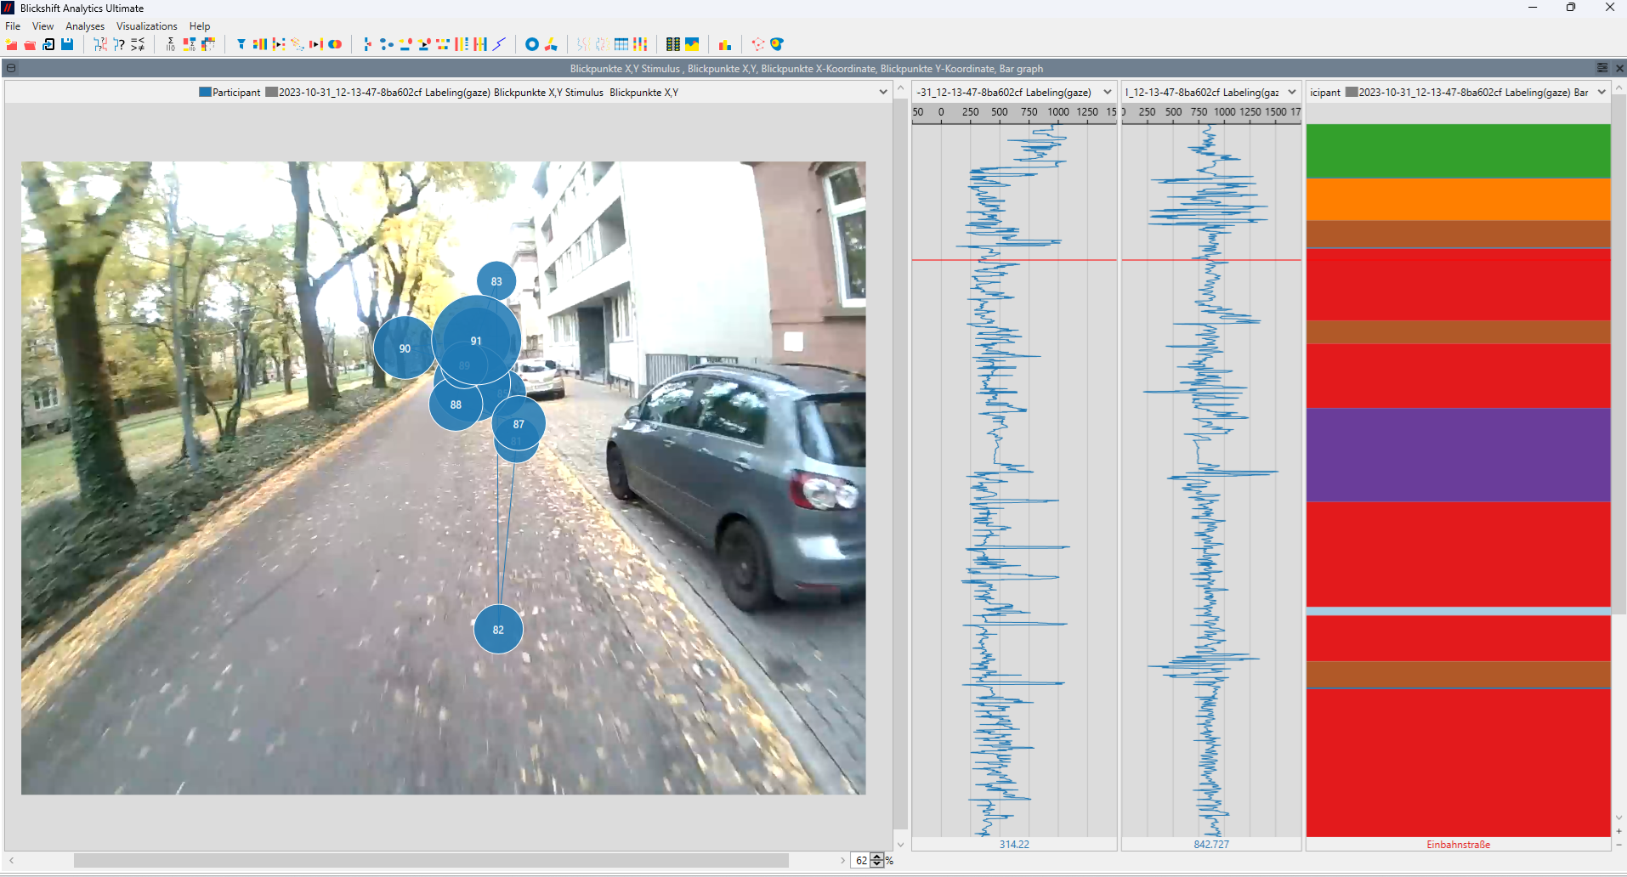
Task: Click the blue ring icon in toolbar
Action: pos(532,44)
